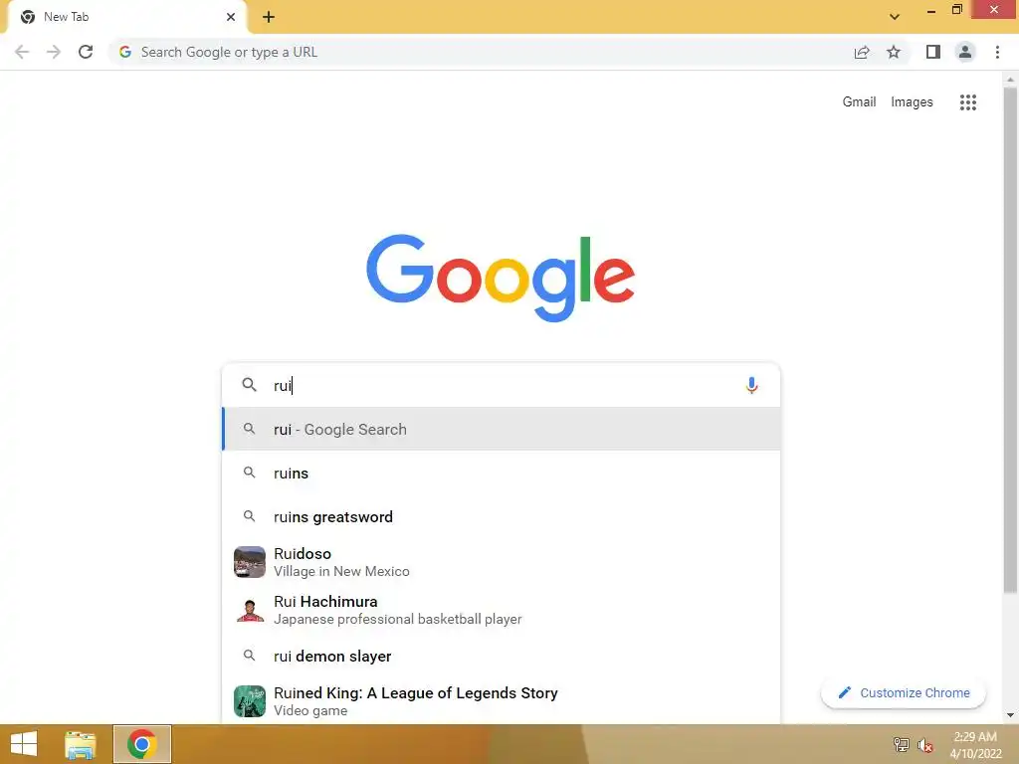The image size is (1019, 764).
Task: Click the network tray icon
Action: tap(902, 744)
